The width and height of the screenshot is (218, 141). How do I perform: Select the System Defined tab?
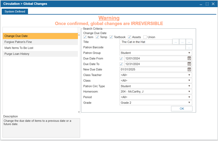coord(15,12)
